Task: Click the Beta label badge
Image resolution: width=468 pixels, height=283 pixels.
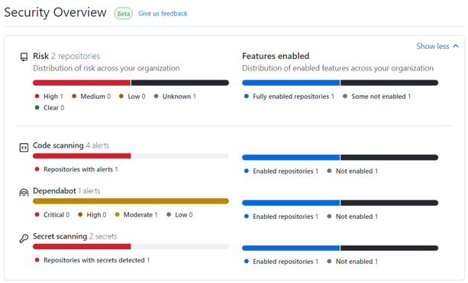Action: click(x=123, y=14)
